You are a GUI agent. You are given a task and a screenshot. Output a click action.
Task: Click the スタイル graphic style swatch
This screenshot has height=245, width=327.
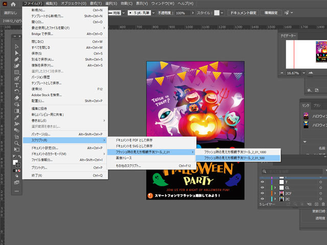coord(217,13)
